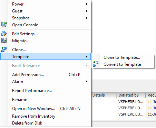Expand the Power submenu arrow
Viewport: 156px width, 128px height.
(x=87, y=4)
